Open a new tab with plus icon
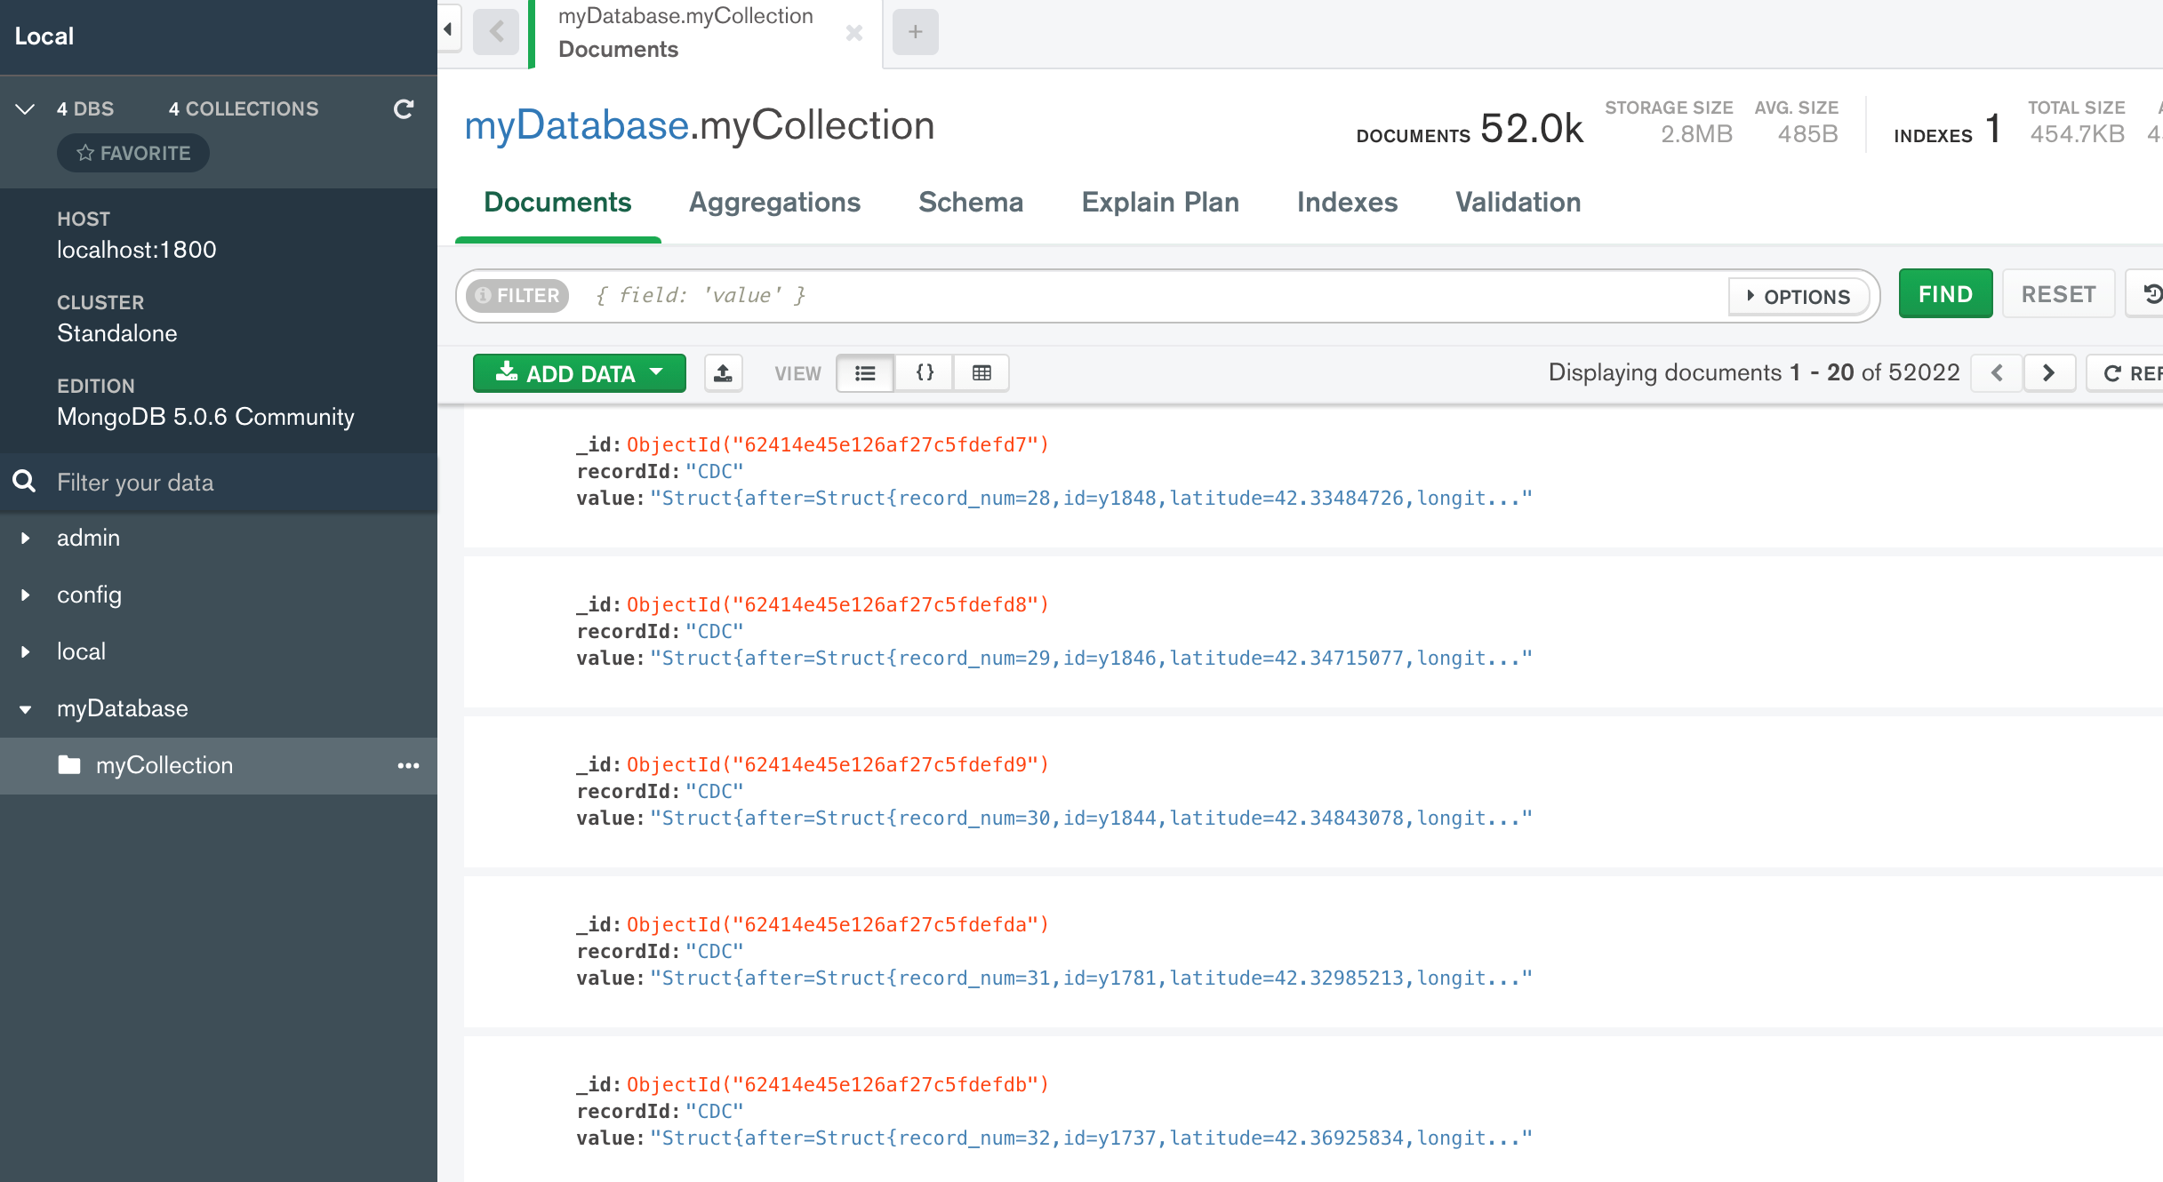Screen dimensions: 2163x1182 click(915, 32)
